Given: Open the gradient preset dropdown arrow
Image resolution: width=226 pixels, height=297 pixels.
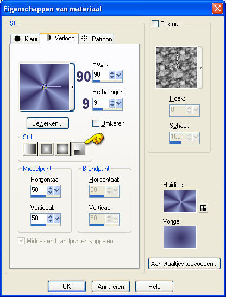Looking at the screenshot, I should click(72, 86).
